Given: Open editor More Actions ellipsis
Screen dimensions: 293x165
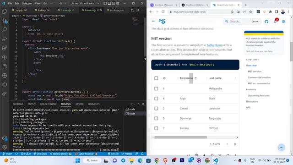Looking at the screenshot, I should click(x=142, y=10).
